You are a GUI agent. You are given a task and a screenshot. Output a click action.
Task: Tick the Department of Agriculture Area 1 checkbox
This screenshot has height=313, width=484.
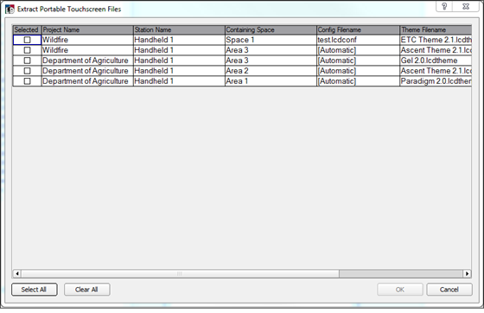coord(27,81)
